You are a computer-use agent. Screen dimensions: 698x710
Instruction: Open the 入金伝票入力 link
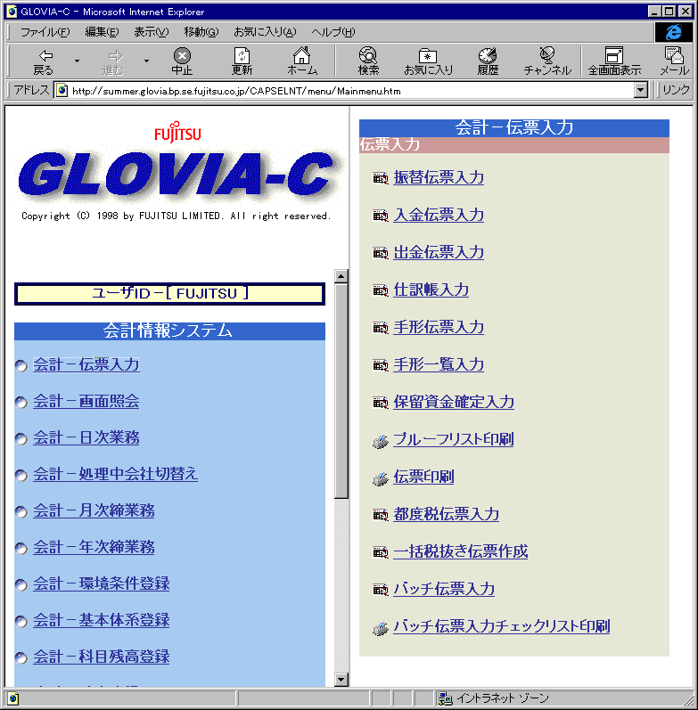[439, 215]
